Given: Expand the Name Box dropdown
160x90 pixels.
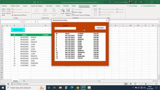Looking at the screenshot, I should point(20,22).
